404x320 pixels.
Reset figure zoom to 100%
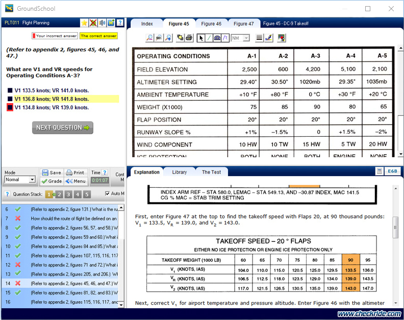(159, 38)
